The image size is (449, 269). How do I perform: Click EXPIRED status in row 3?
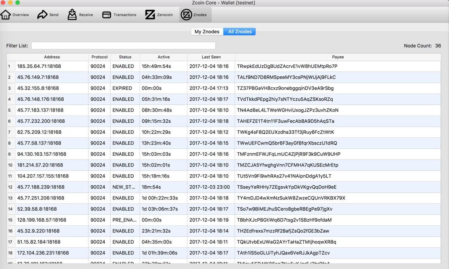click(x=122, y=88)
